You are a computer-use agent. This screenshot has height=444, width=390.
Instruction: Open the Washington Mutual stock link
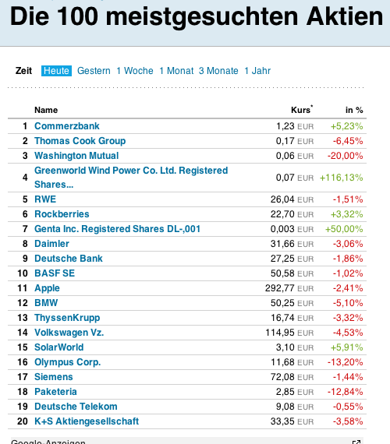(x=76, y=156)
